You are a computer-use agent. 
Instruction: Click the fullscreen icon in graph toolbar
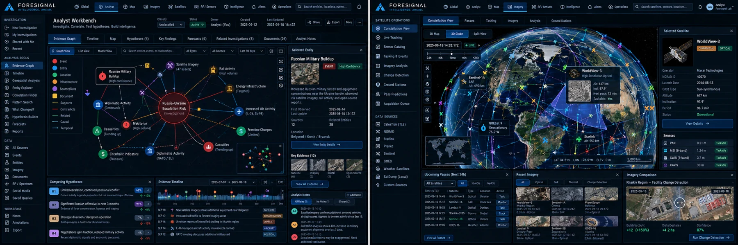point(281,51)
